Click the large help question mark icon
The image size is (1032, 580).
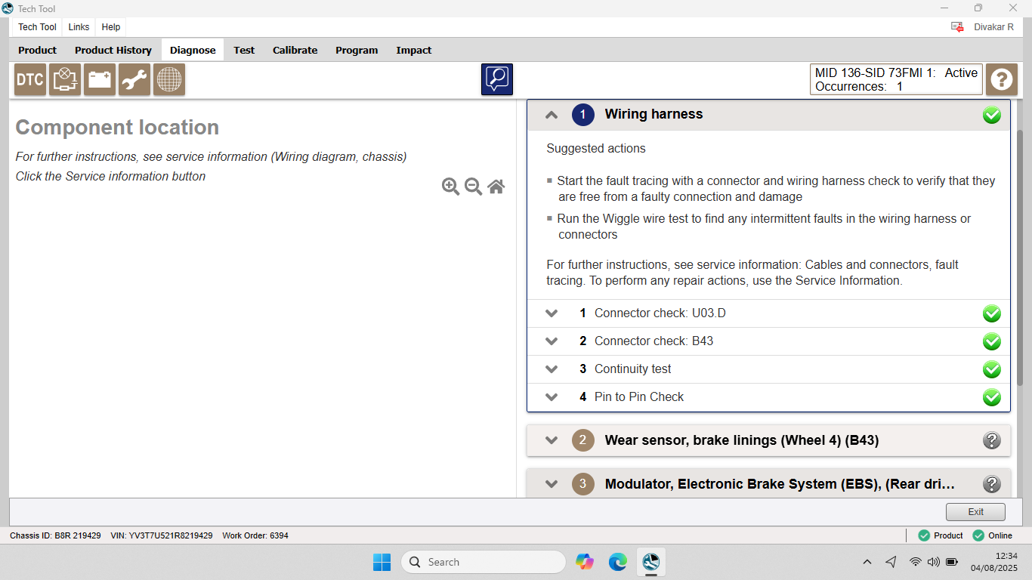click(x=1001, y=79)
